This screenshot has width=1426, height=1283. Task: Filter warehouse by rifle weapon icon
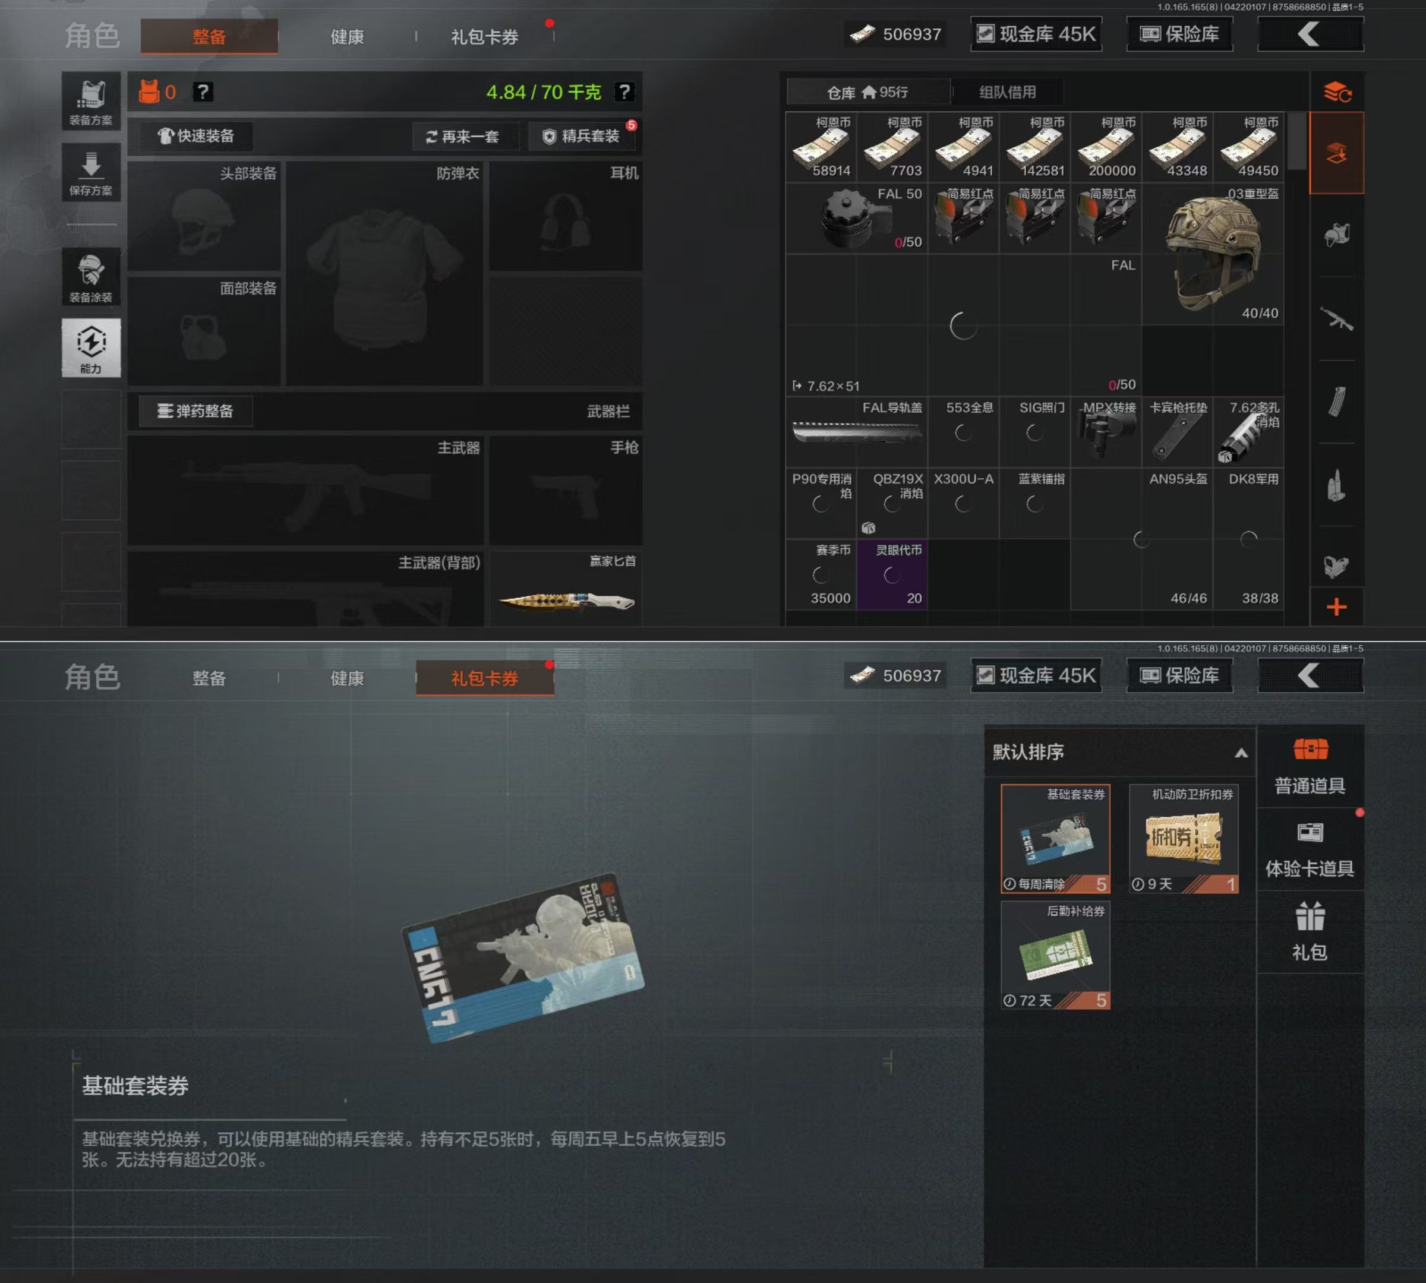point(1336,320)
